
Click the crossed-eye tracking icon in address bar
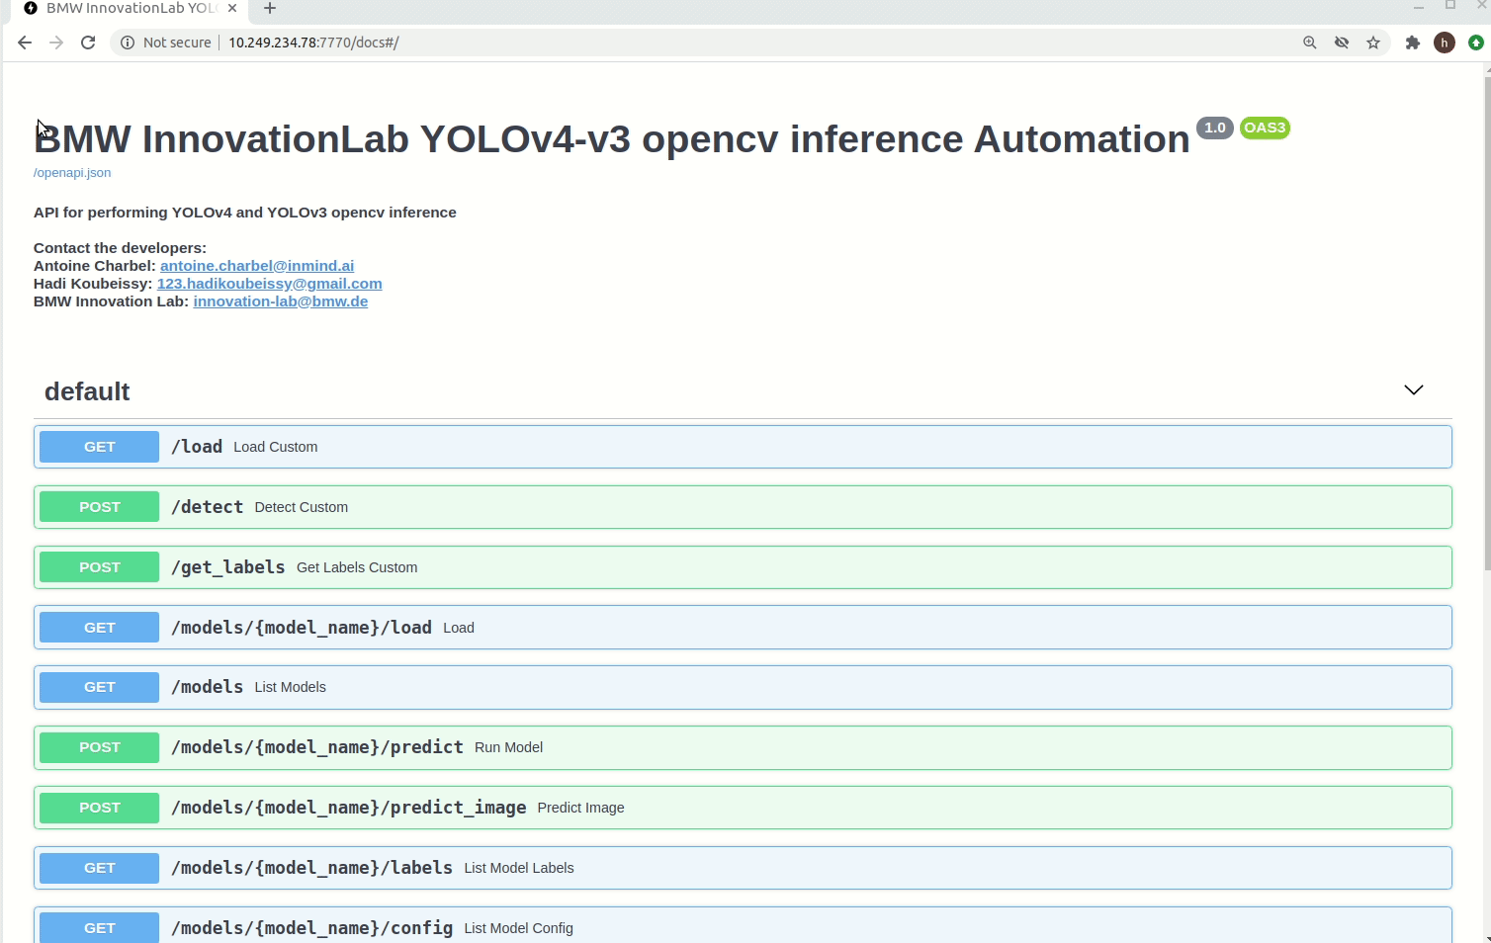point(1342,43)
